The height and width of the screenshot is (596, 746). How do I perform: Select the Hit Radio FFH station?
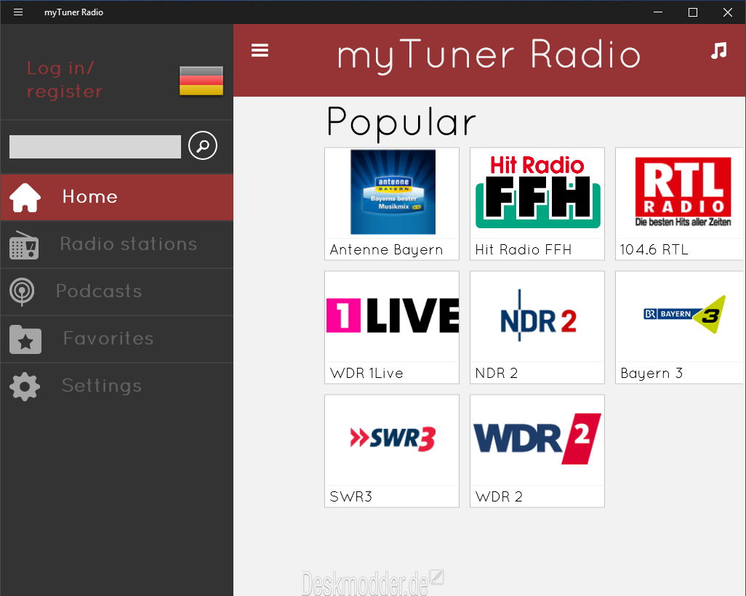[537, 193]
